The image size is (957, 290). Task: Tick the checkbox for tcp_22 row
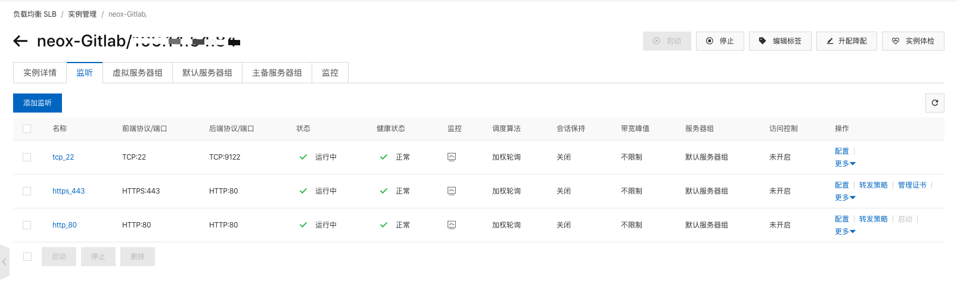[27, 157]
